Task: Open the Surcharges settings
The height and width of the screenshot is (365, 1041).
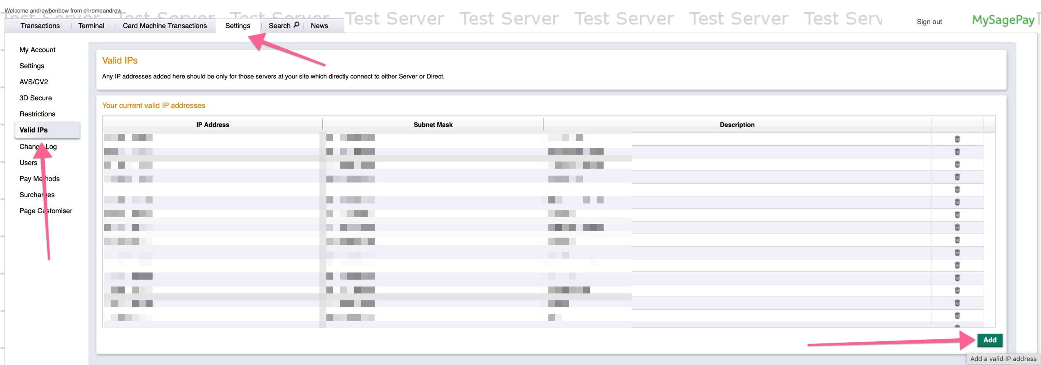Action: 37,195
